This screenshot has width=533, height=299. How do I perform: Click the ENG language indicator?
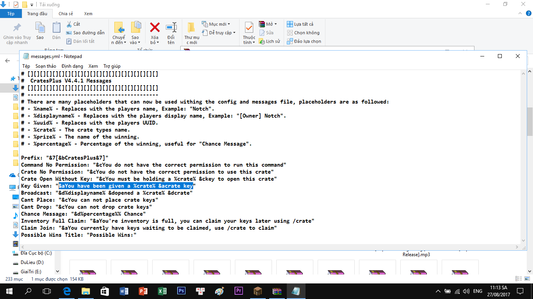point(478,291)
